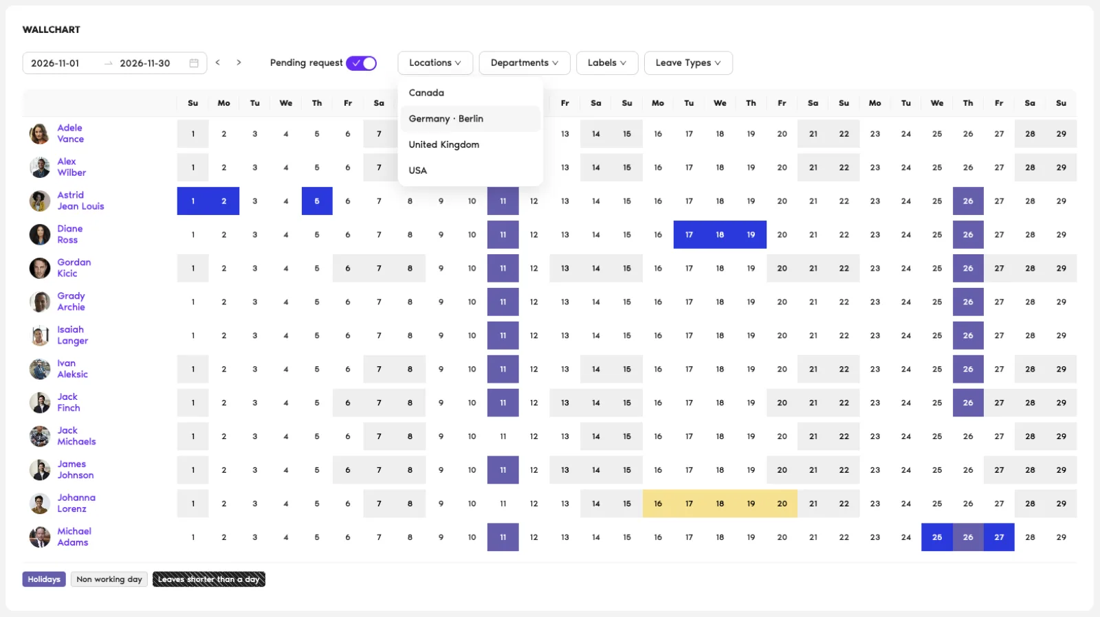The width and height of the screenshot is (1100, 617).
Task: Click Alex Wilber's avatar
Action: pyautogui.click(x=40, y=167)
